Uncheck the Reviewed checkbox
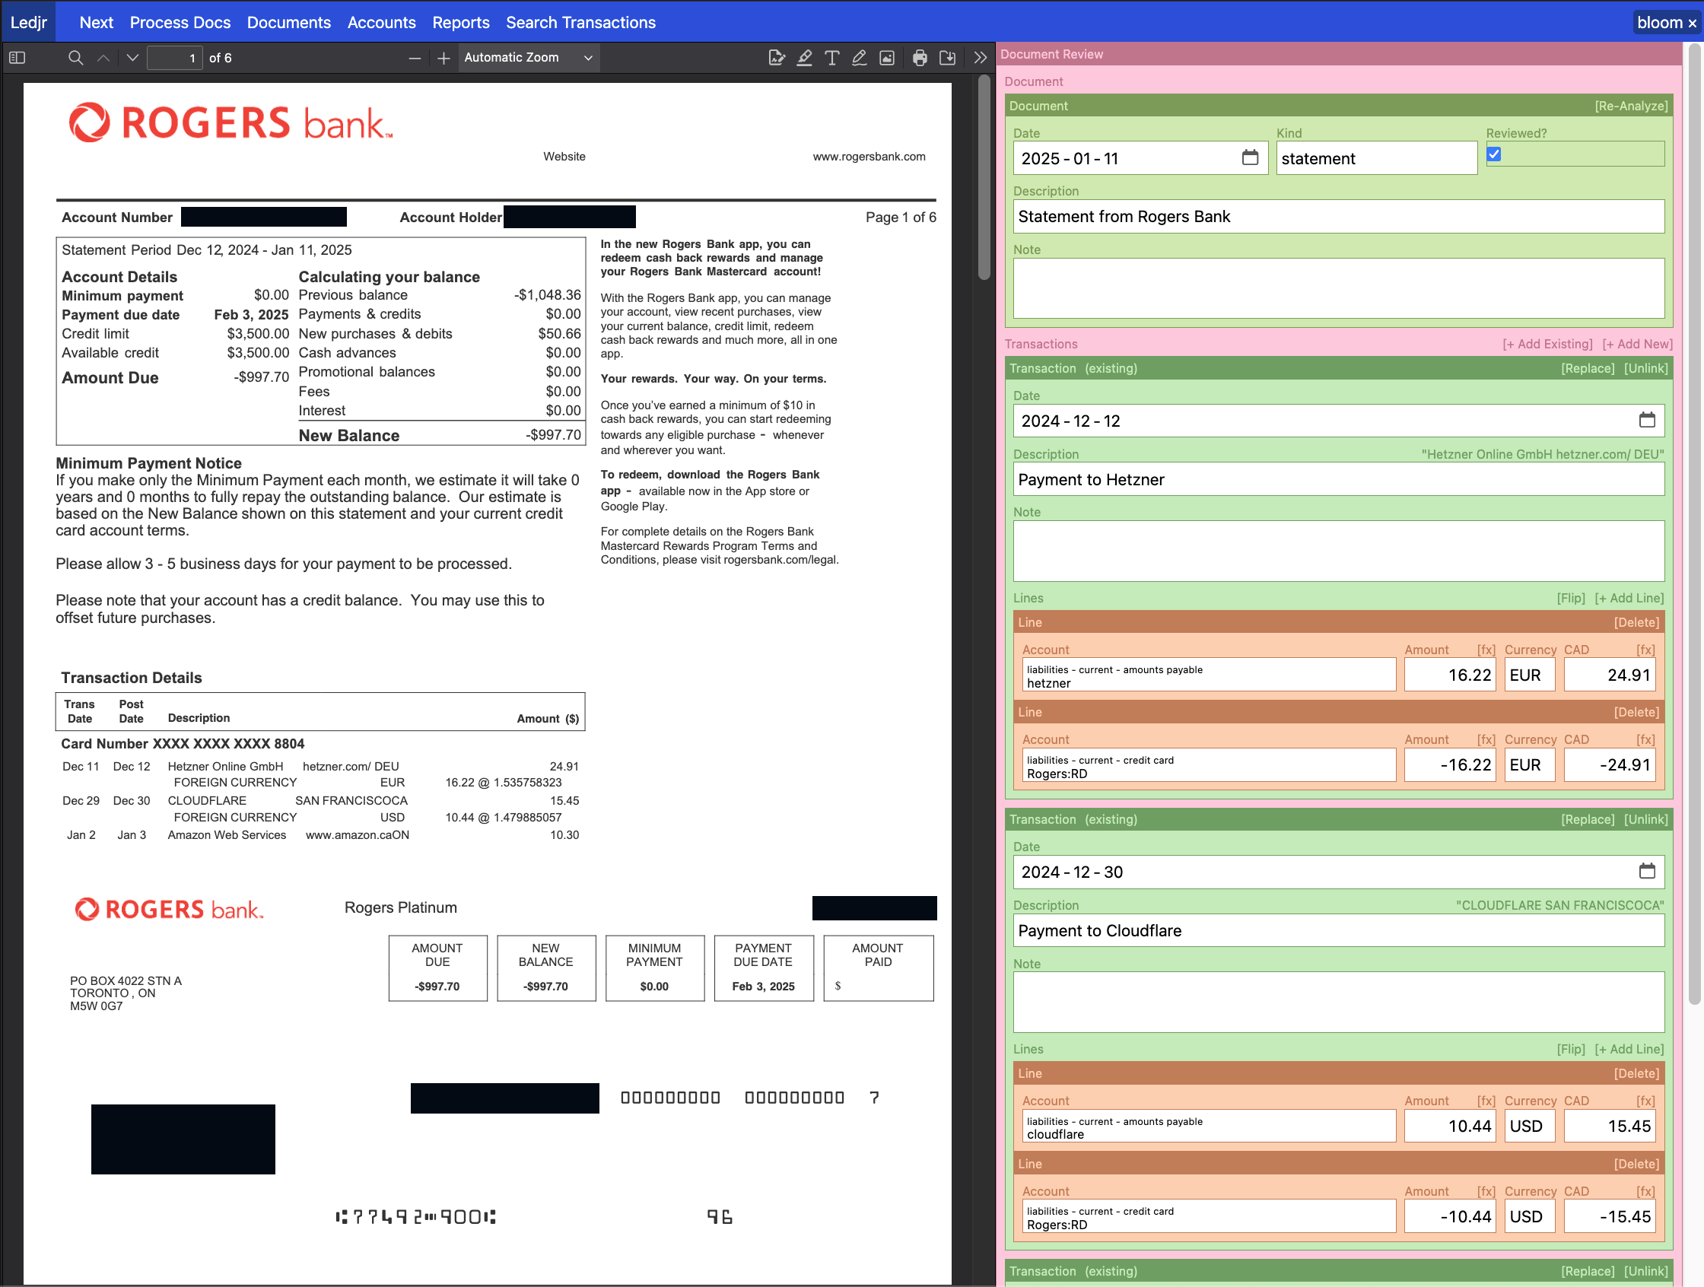Viewport: 1704px width, 1287px height. (1494, 154)
